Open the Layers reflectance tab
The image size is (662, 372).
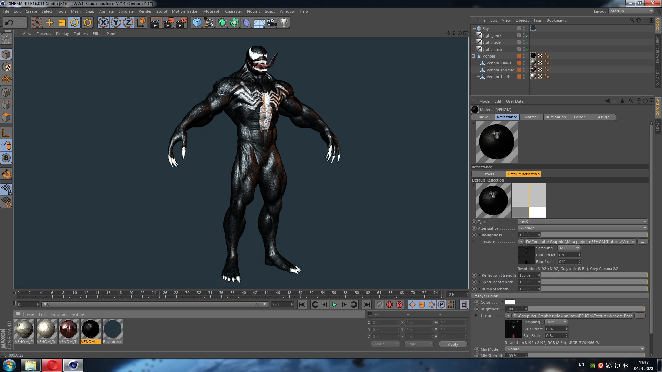pos(489,174)
